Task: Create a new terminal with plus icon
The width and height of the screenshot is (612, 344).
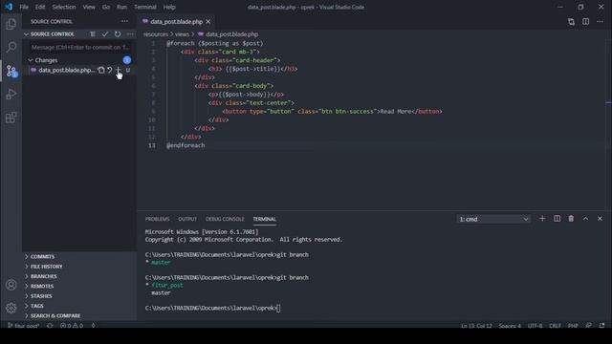Action: [542, 219]
